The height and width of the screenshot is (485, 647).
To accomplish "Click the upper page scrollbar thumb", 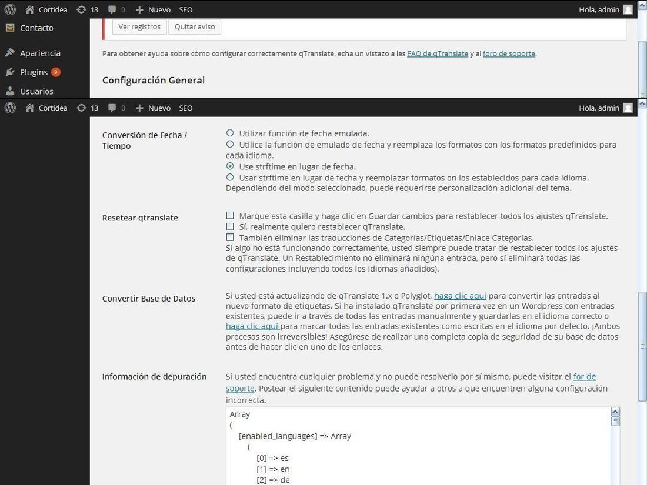I will [x=642, y=70].
